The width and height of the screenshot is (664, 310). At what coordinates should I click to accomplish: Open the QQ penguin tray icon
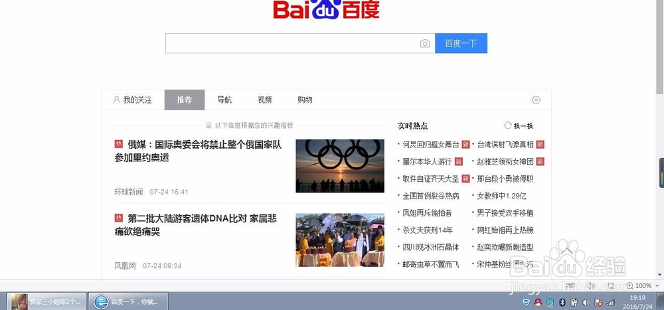point(538,303)
